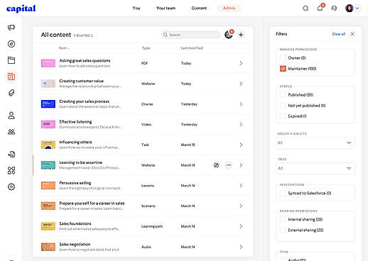Open the Group visibility dropdown
The image size is (368, 261).
pyautogui.click(x=315, y=143)
